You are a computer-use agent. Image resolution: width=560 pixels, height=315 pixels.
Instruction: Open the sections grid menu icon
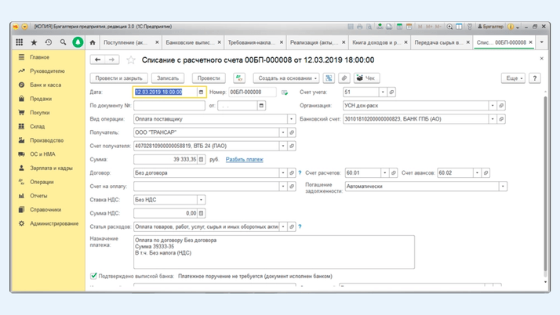20,42
